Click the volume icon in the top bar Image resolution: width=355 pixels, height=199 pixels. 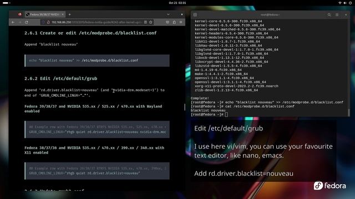click(x=345, y=3)
